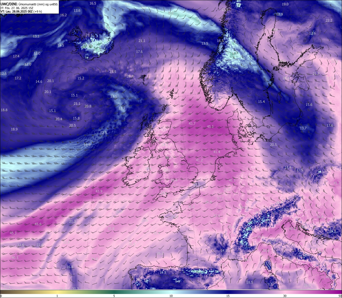This screenshot has width=342, height=298.
Task: Click the 17.4 map value
Action: point(16,56)
